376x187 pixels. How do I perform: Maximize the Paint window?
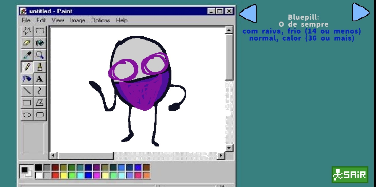220,11
